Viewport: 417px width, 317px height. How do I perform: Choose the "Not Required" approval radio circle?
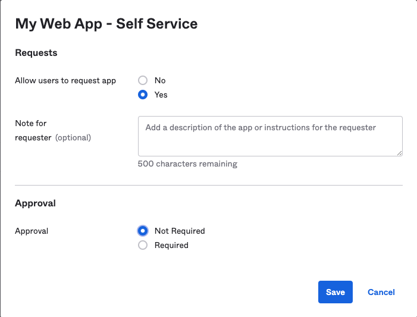click(x=143, y=231)
